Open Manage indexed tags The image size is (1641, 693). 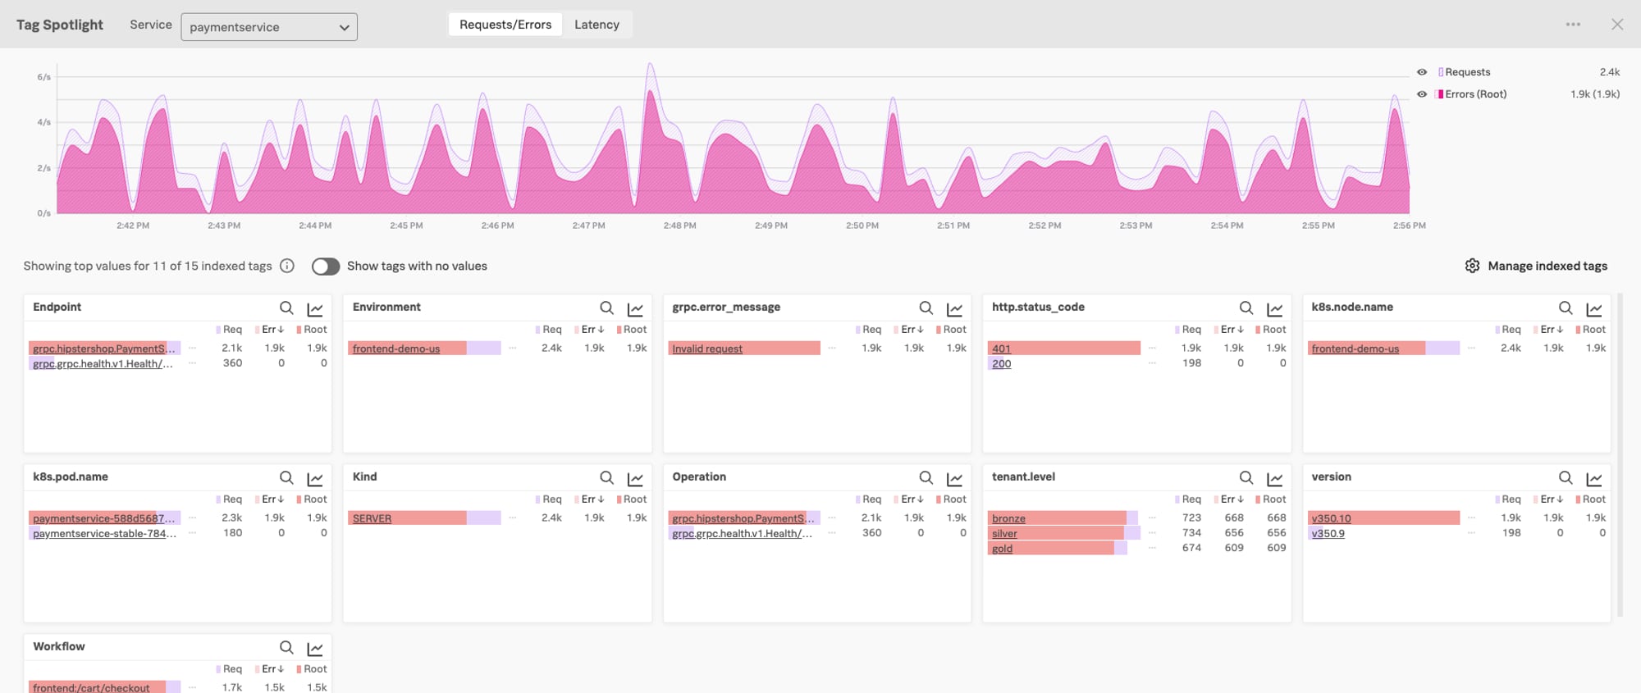(x=1536, y=266)
